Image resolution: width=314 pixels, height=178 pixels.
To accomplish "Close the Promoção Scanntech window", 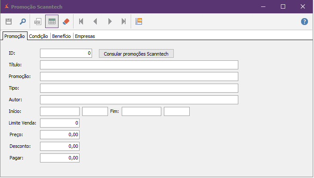I will (x=302, y=6).
